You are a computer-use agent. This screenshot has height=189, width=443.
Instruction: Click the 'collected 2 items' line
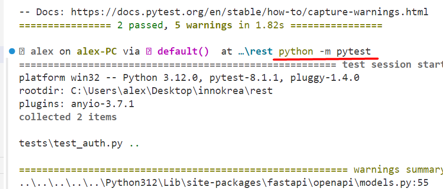point(68,117)
